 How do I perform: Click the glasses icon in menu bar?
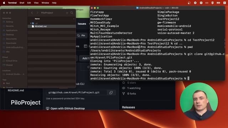(207, 3)
